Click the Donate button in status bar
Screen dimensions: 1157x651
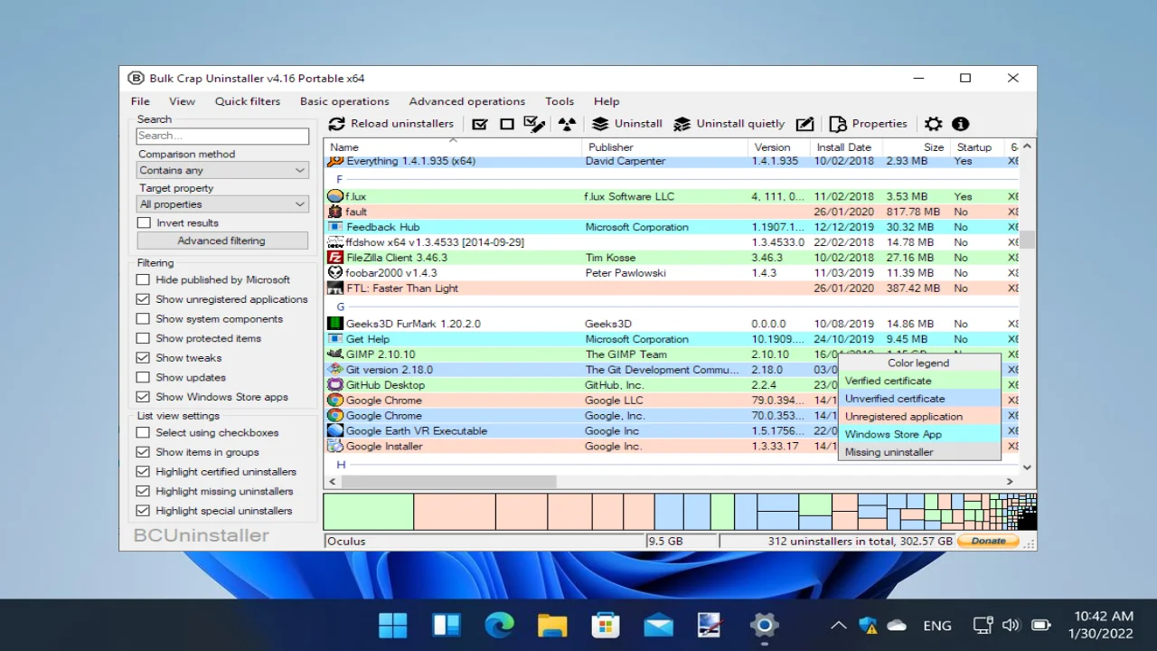[x=988, y=541]
